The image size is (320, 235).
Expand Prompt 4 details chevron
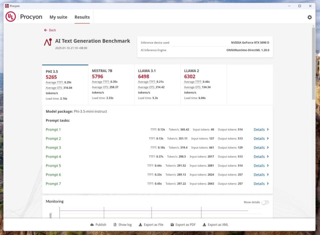coord(268,156)
